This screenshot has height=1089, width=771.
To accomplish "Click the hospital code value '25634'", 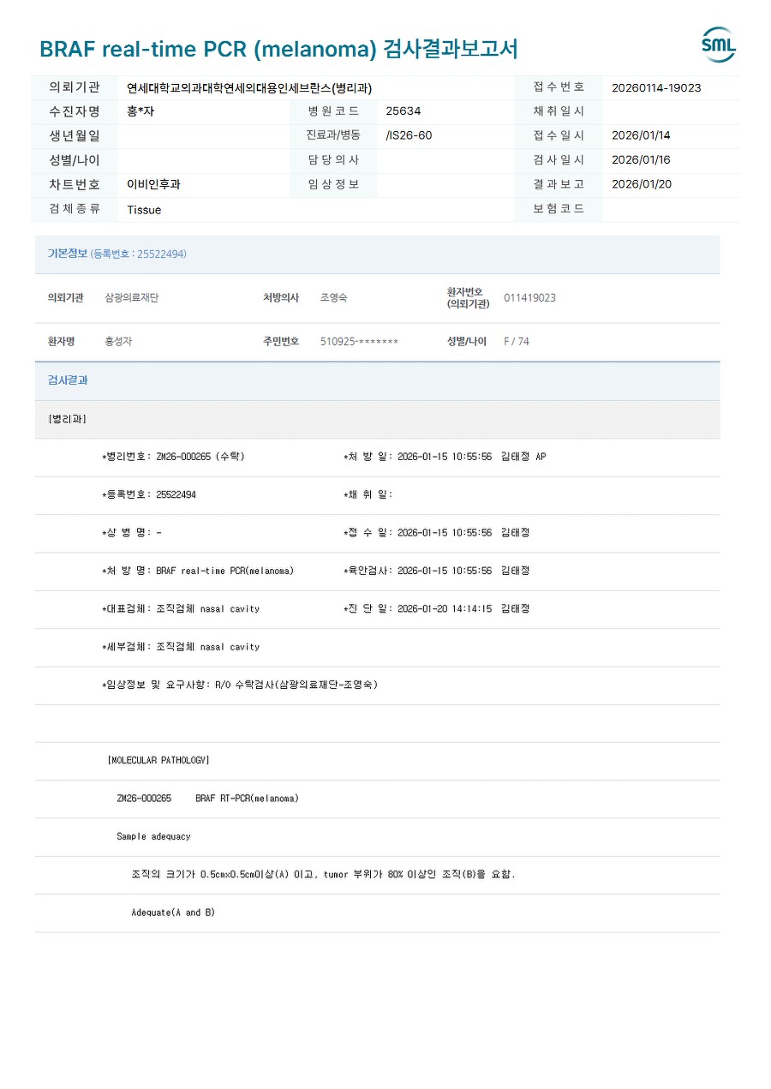I will [403, 111].
